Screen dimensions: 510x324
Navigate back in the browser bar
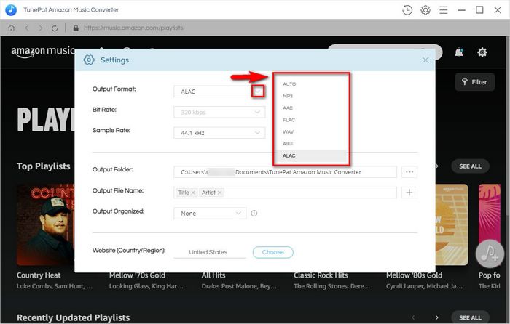point(27,28)
